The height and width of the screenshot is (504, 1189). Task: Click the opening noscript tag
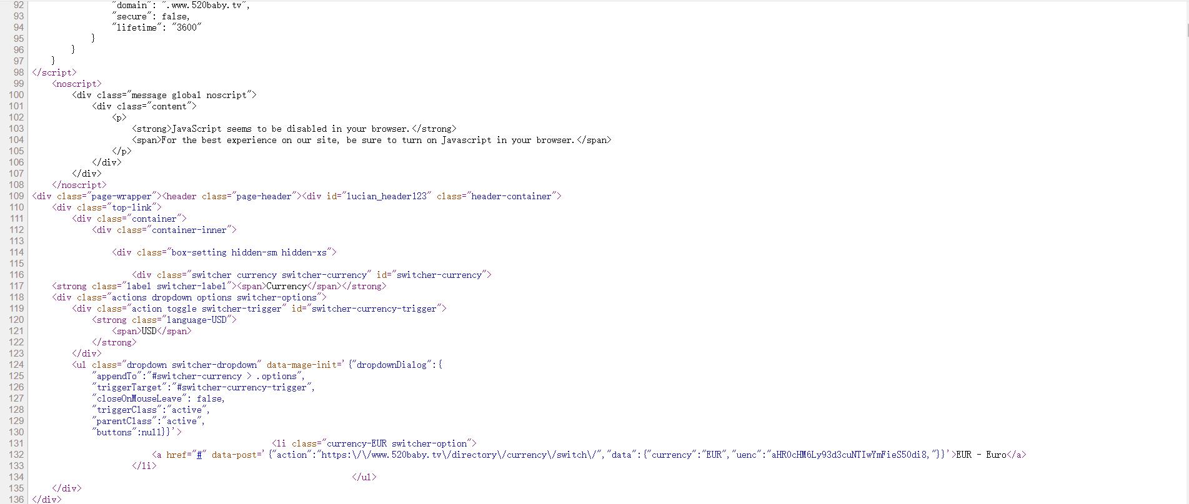click(x=77, y=84)
